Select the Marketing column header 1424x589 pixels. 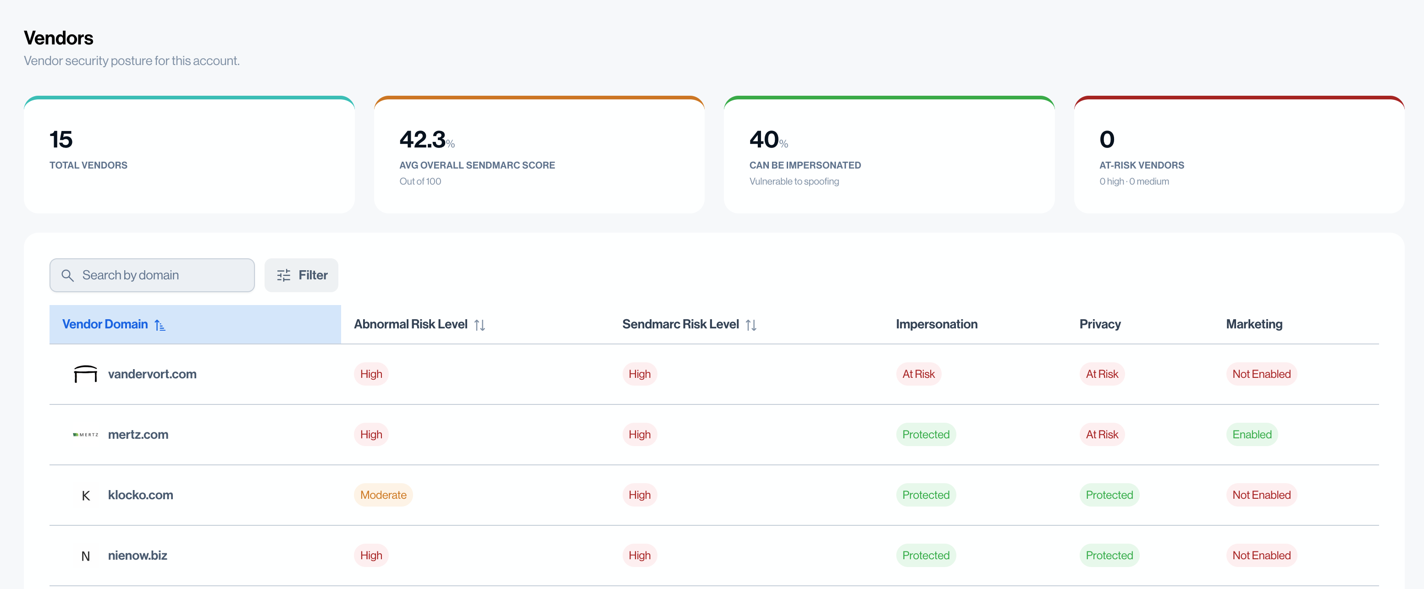[x=1254, y=324]
